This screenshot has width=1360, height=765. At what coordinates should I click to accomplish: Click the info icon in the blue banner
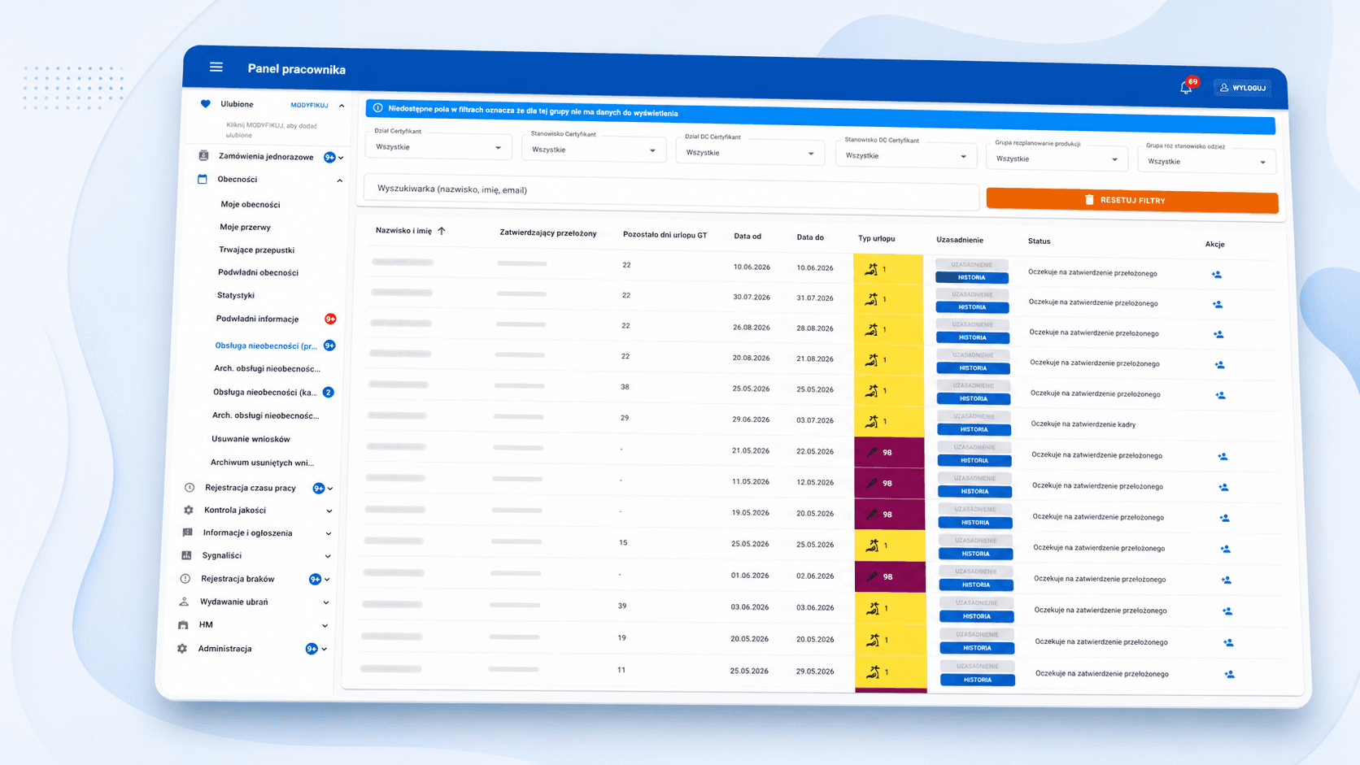(377, 108)
